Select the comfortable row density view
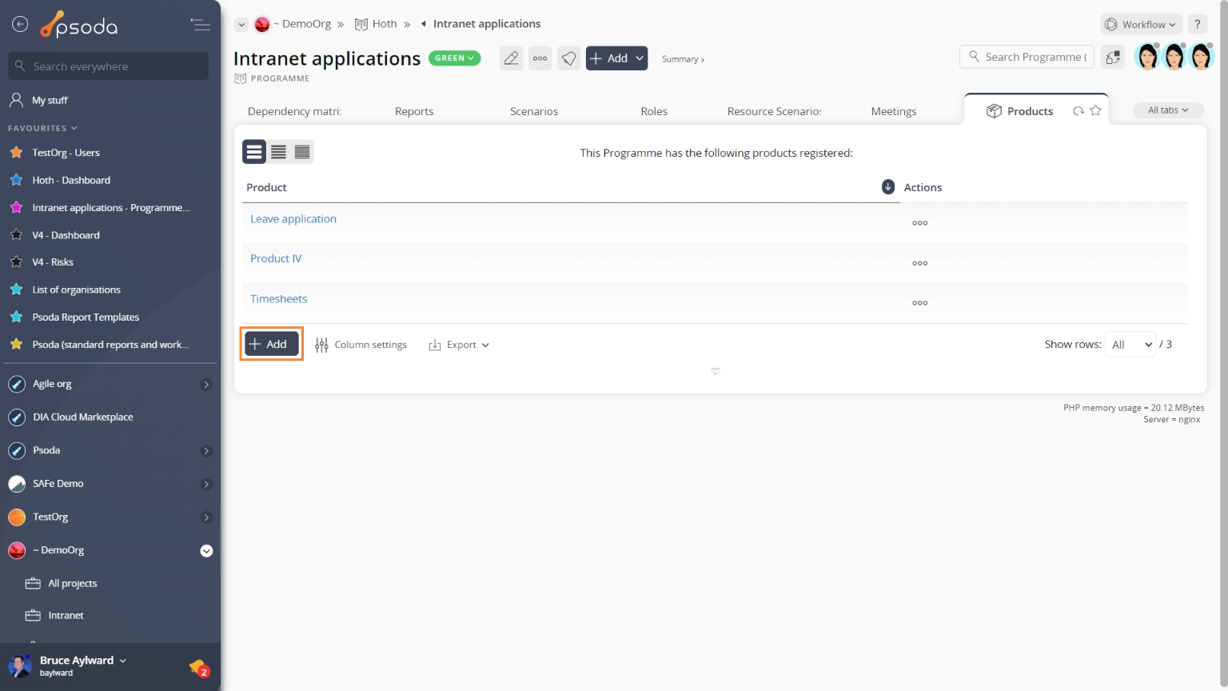 pyautogui.click(x=254, y=152)
